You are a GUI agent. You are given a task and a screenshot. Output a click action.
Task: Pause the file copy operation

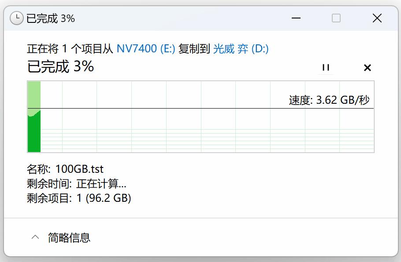click(x=326, y=67)
